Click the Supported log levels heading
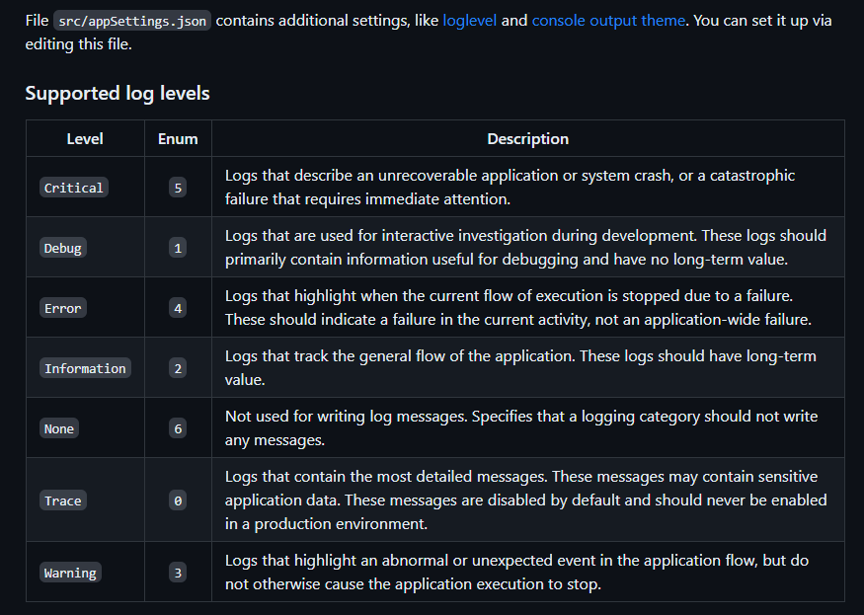The image size is (864, 615). (118, 93)
